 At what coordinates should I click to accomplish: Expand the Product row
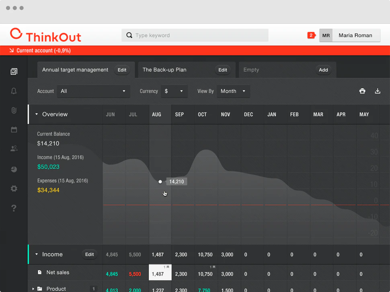pyautogui.click(x=33, y=289)
